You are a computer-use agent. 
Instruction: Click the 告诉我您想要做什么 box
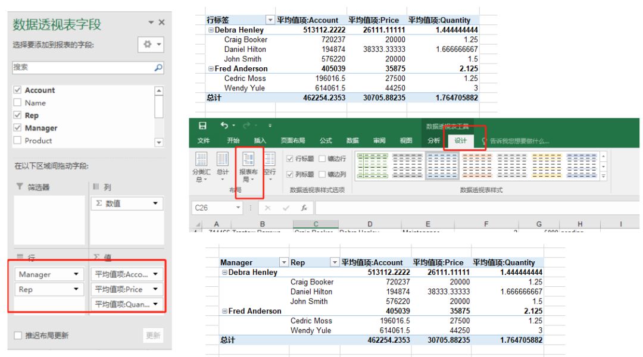pos(519,141)
